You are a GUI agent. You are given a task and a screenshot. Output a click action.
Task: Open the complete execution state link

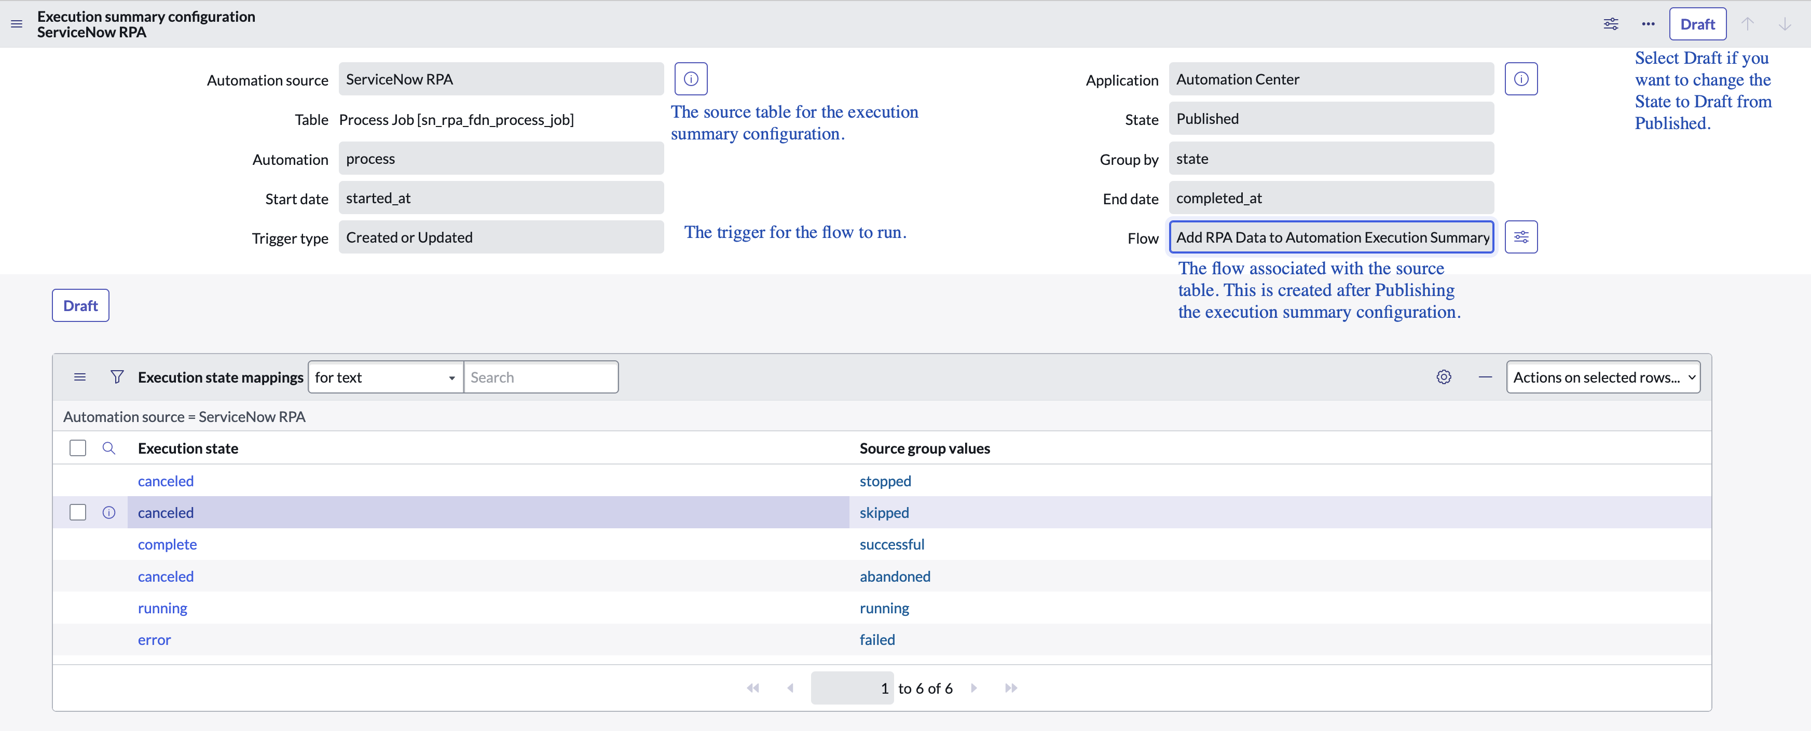167,544
